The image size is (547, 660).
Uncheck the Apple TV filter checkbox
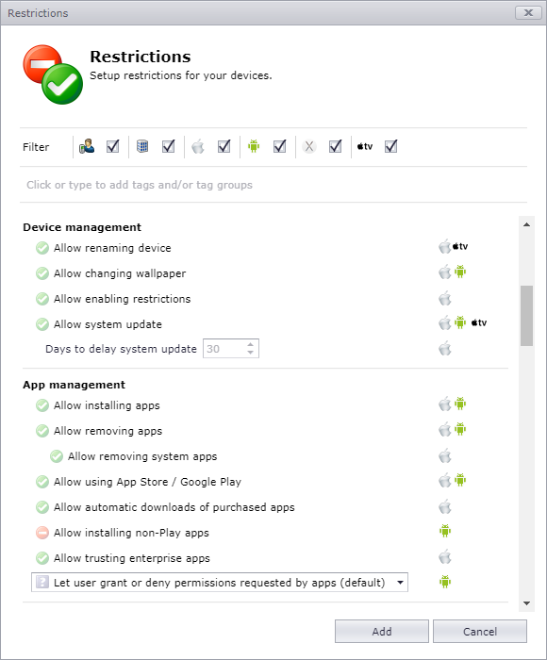pos(390,146)
